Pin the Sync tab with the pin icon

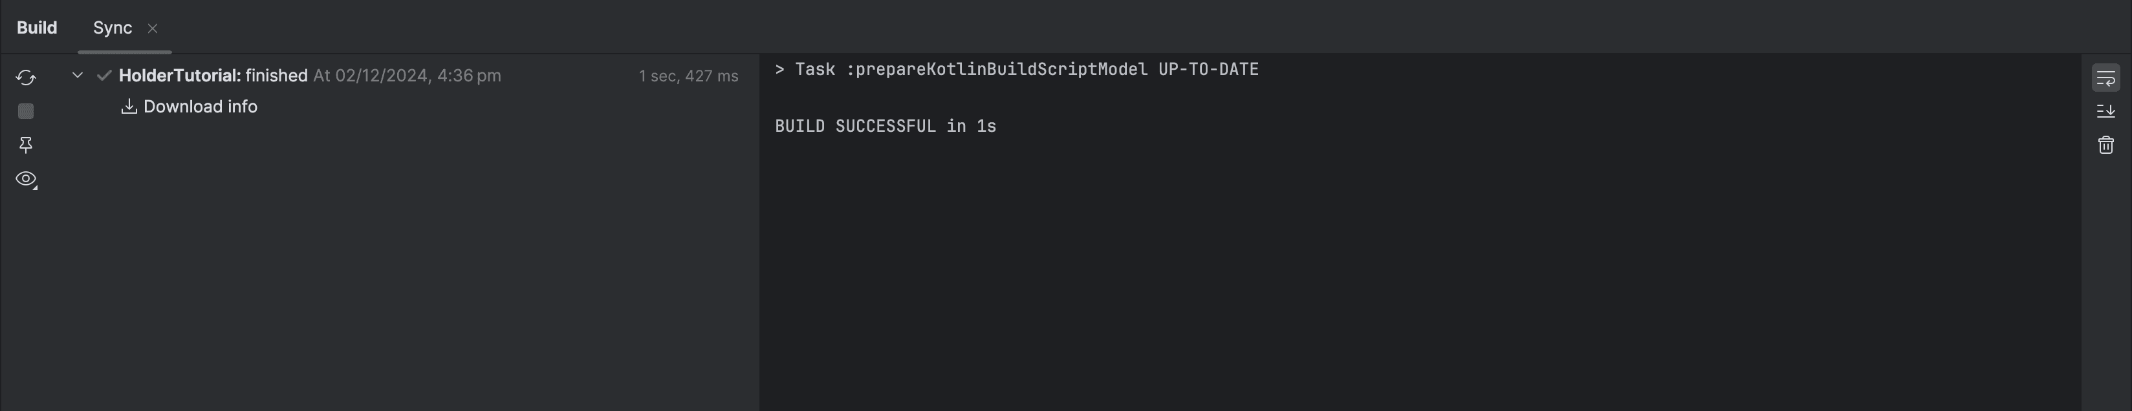coord(26,145)
